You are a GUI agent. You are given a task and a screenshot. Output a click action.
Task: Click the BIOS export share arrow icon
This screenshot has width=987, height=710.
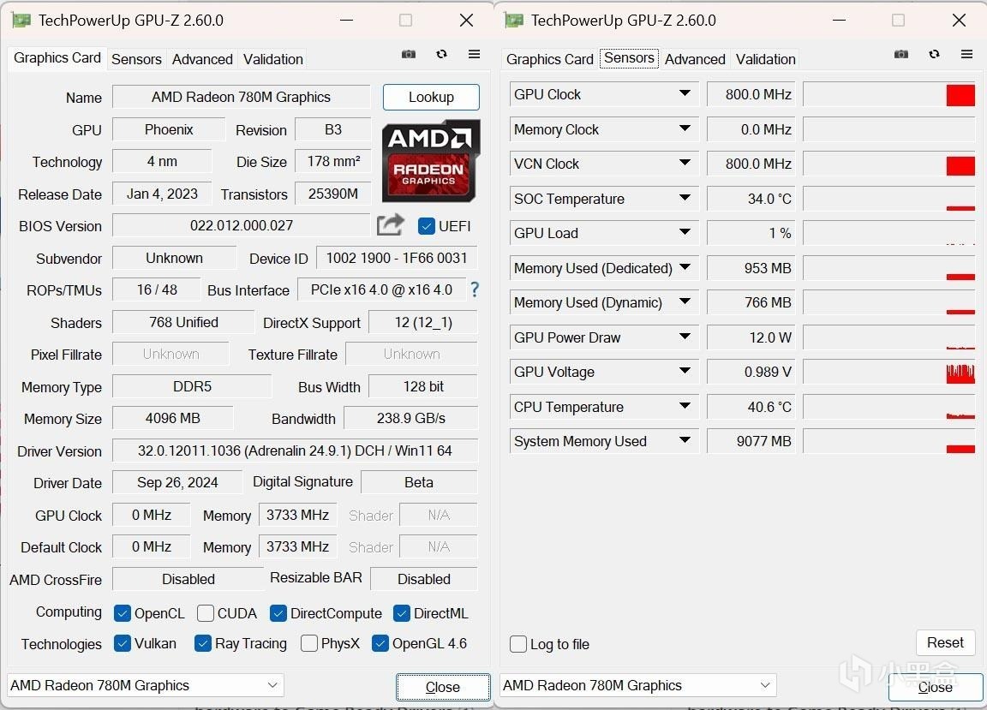pos(391,224)
